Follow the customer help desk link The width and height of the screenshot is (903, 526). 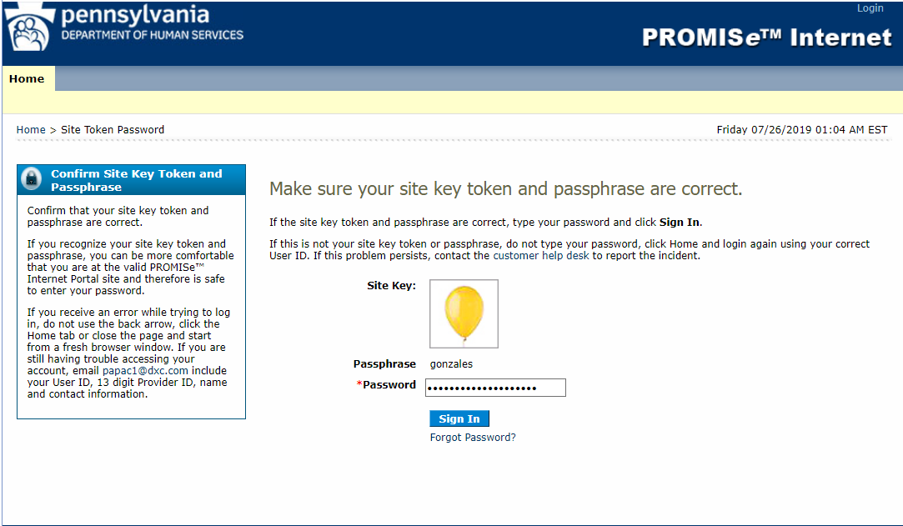542,255
